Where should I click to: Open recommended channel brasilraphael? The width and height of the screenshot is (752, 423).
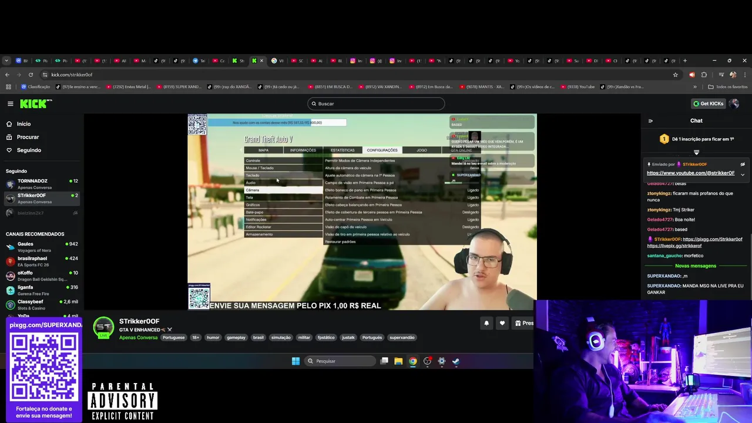[x=41, y=261]
